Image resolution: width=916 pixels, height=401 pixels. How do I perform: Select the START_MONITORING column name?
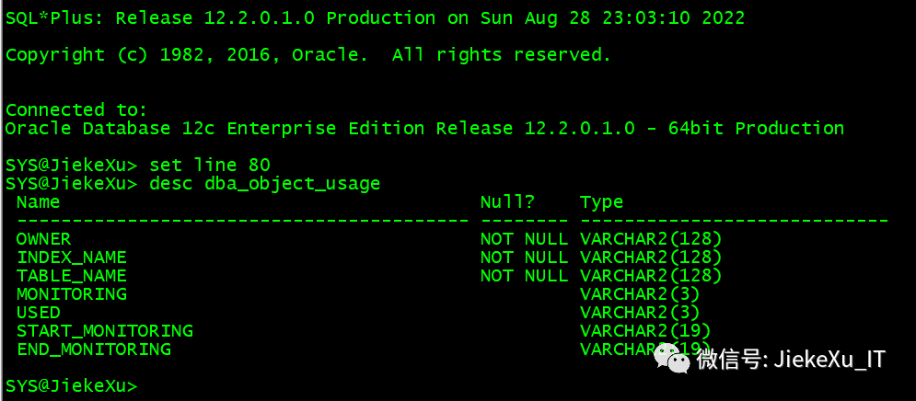104,331
